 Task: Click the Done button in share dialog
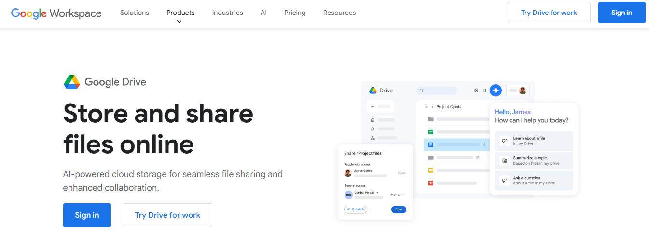click(x=399, y=209)
